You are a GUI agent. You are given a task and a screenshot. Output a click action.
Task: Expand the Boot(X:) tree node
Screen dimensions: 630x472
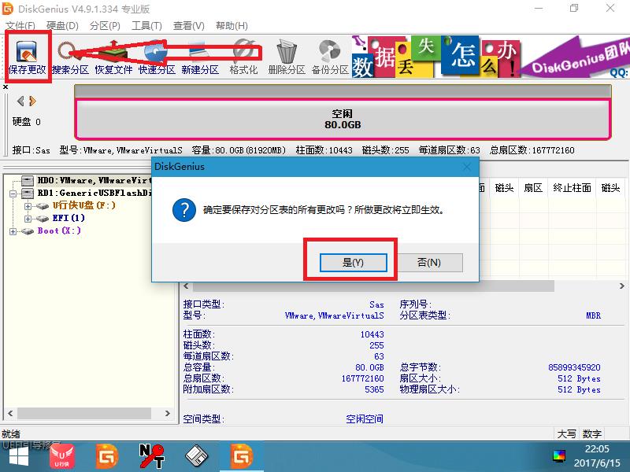[x=11, y=230]
